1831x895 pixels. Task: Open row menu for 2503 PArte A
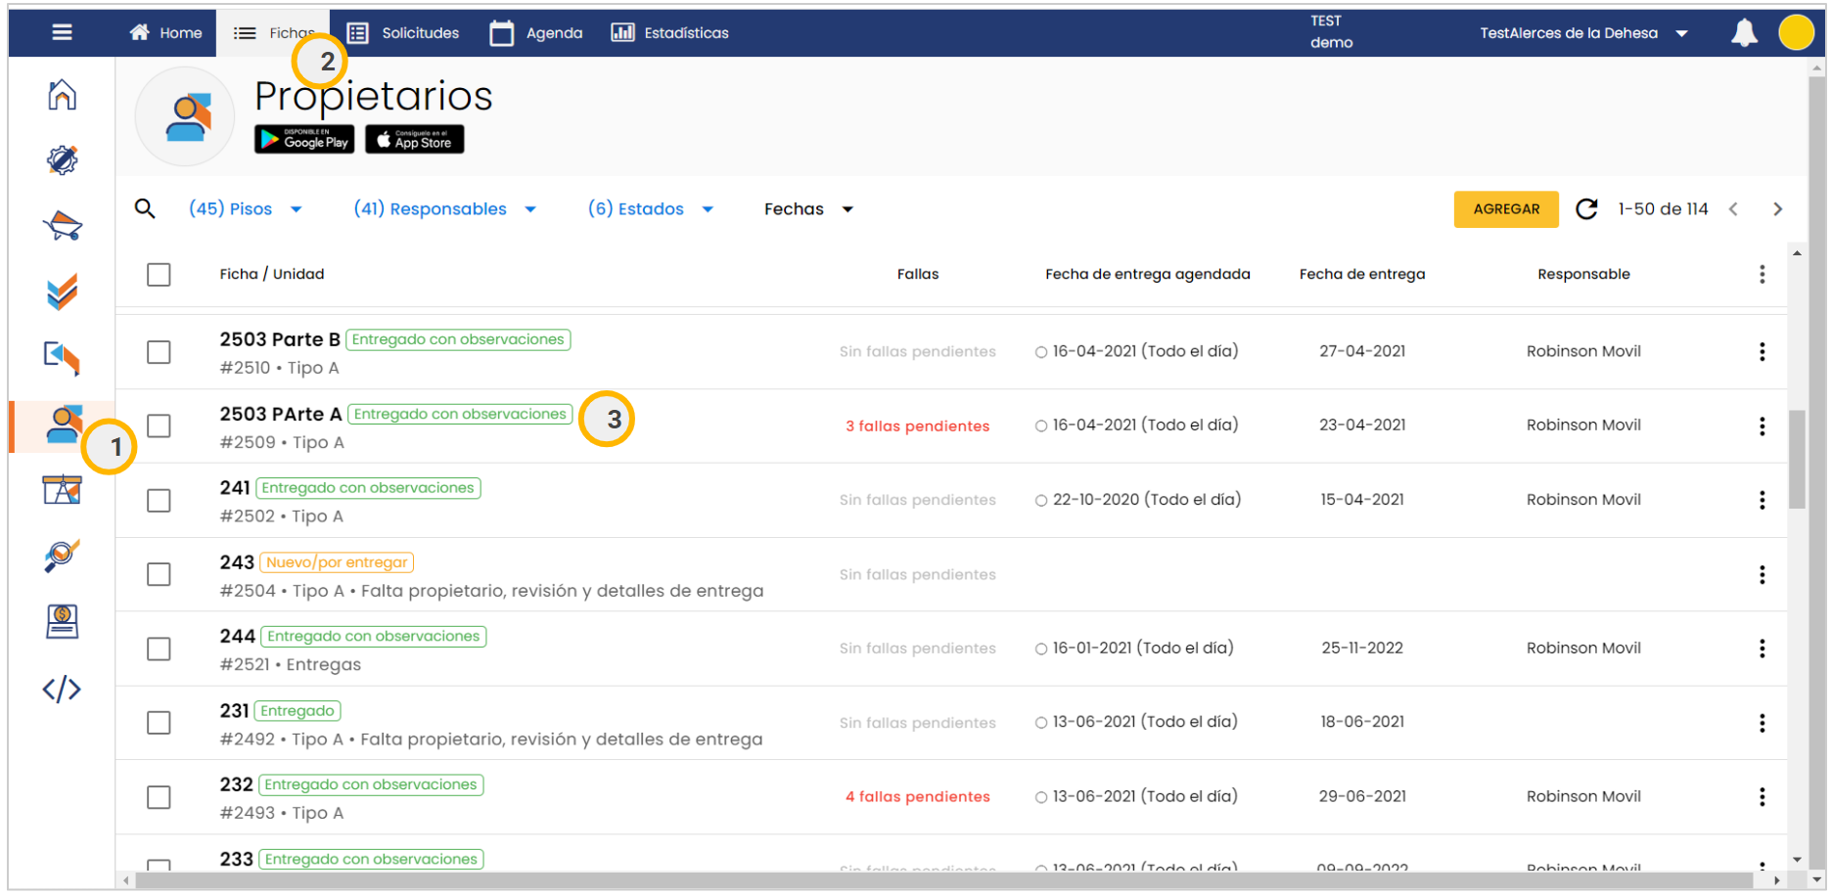point(1762,426)
